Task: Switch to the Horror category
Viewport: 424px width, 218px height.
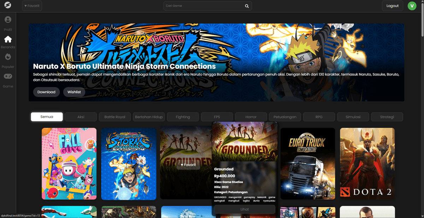Action: (x=251, y=117)
